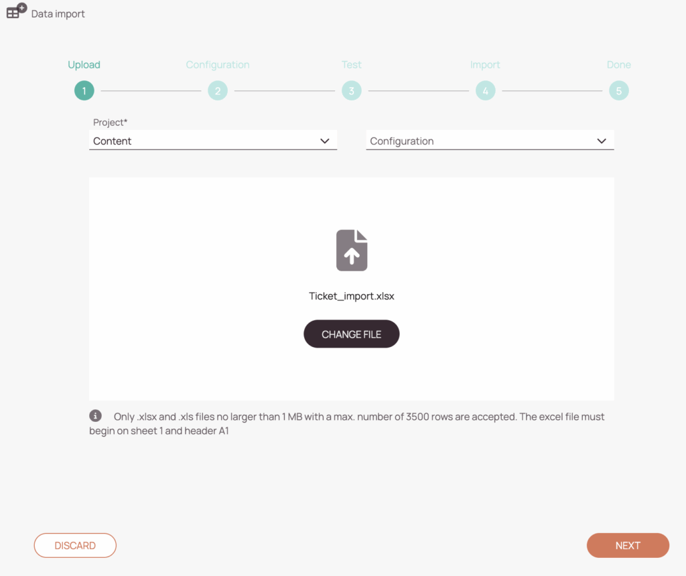The width and height of the screenshot is (686, 576).
Task: Click step 5 circle
Action: pos(618,90)
